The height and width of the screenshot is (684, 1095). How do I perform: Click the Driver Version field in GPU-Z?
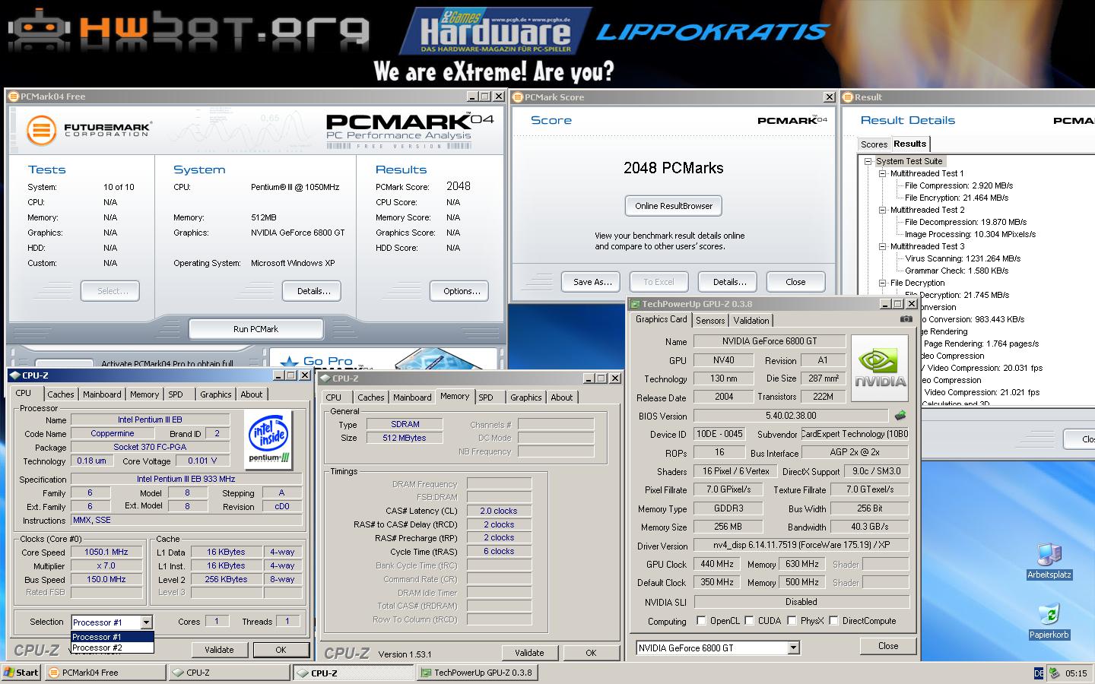click(801, 545)
